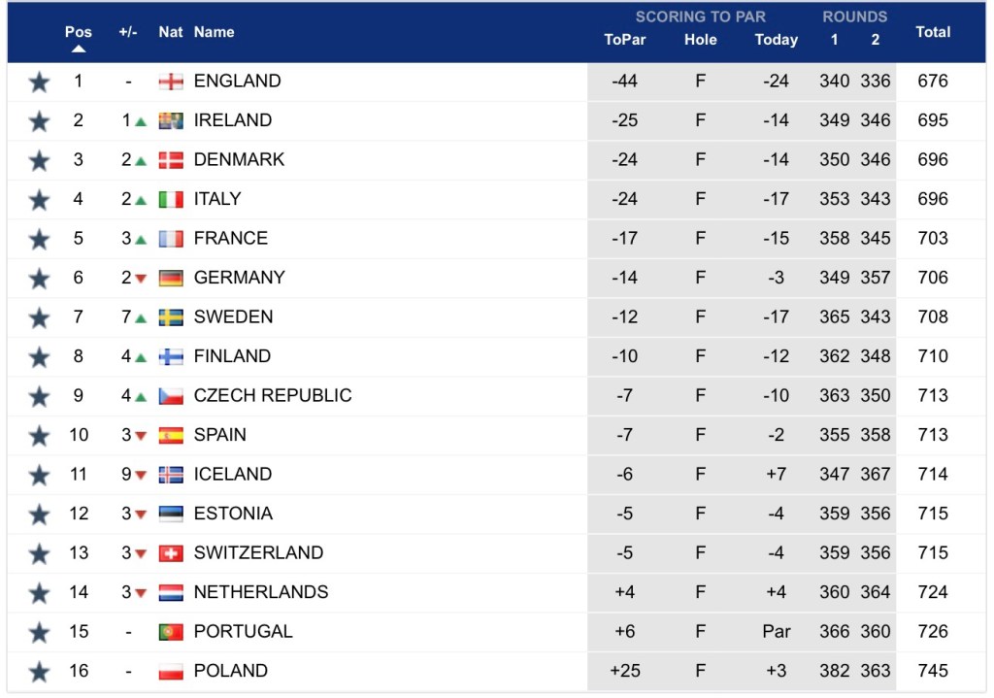Click the Portugal flag icon
The width and height of the screenshot is (994, 698).
[x=171, y=632]
